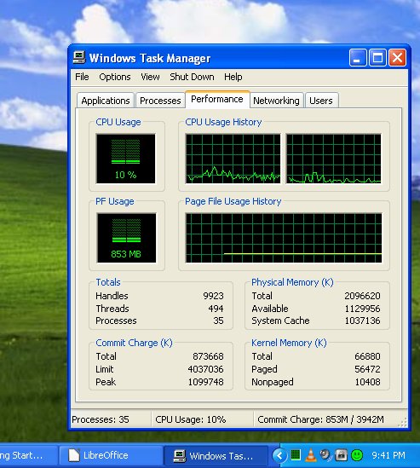Screen dimensions: 420x468
Task: Open the Shut Down menu
Action: (192, 77)
